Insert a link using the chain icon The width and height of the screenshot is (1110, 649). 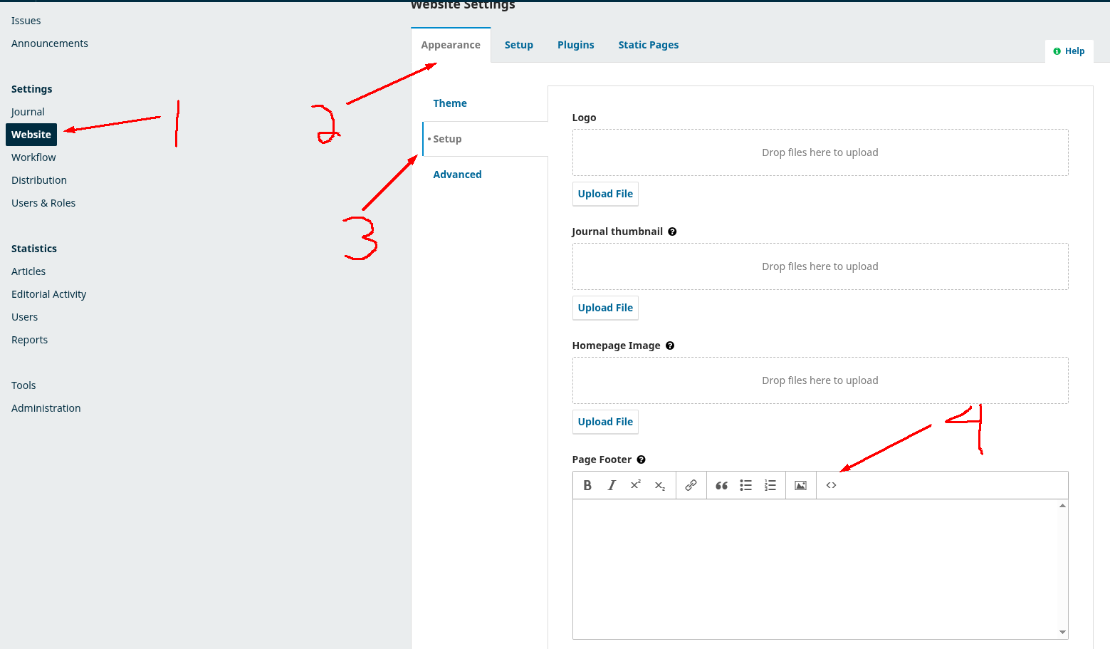(691, 485)
